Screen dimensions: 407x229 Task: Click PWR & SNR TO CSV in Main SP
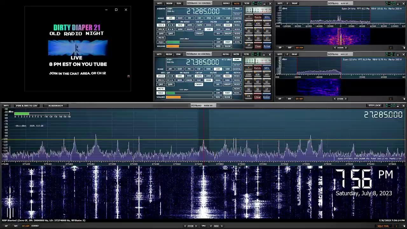pos(26,106)
